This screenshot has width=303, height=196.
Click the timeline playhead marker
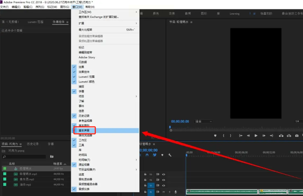[186, 155]
